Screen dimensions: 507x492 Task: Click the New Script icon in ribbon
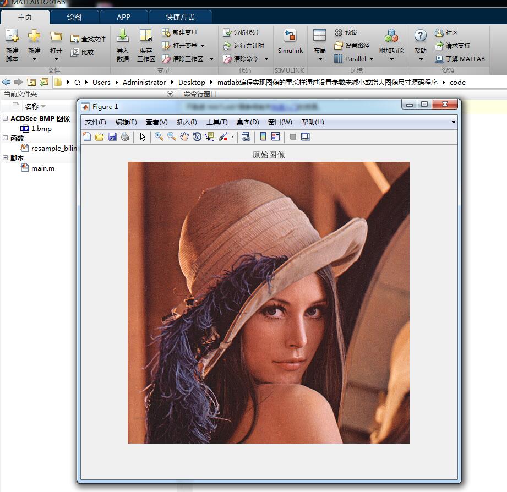pyautogui.click(x=12, y=36)
